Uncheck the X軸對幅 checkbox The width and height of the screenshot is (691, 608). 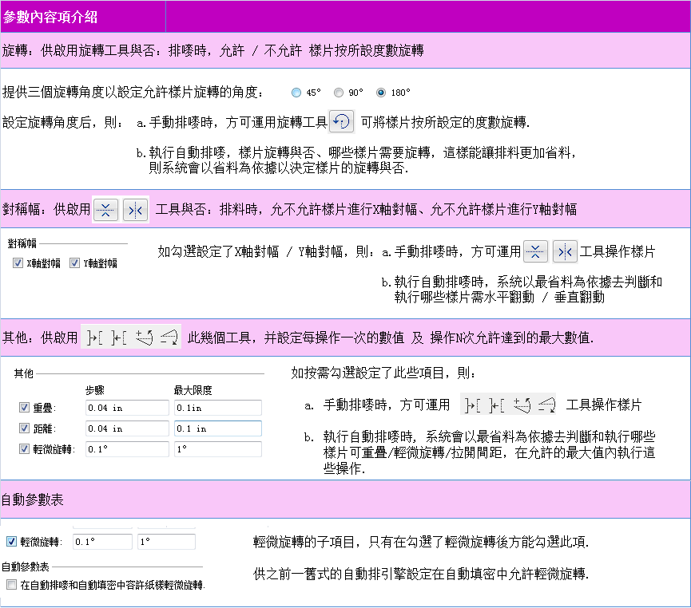(x=18, y=263)
